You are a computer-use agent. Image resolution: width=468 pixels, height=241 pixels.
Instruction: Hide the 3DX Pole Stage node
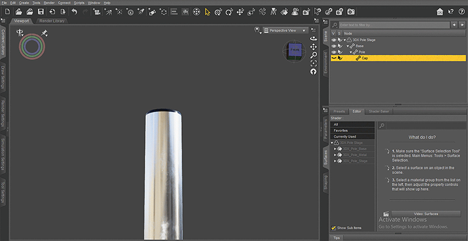coord(333,40)
